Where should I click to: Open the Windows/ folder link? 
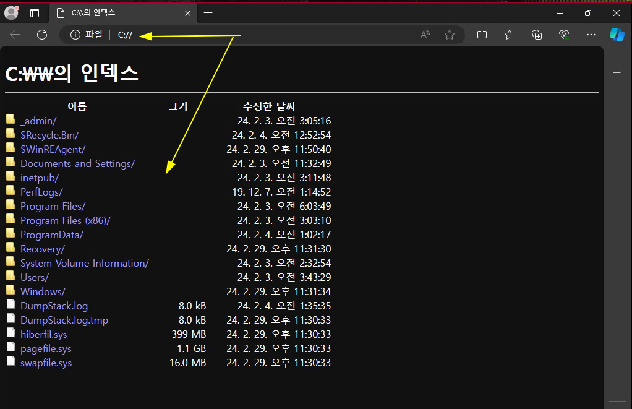[43, 291]
